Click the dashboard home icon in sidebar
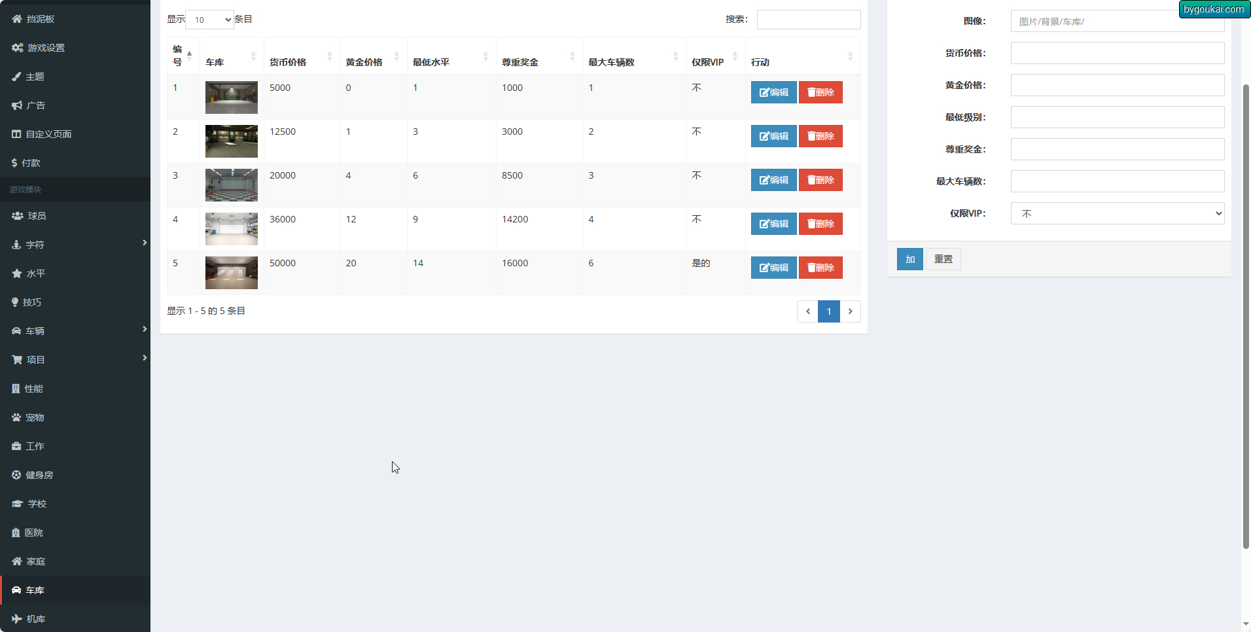The height and width of the screenshot is (632, 1251). (17, 19)
